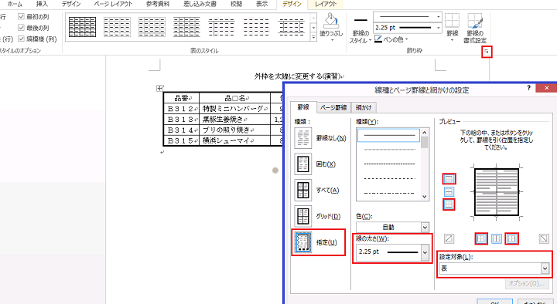Screen dimensions: 557x304
Task: Choose the 囲む(X) box border setting
Action: (x=303, y=164)
